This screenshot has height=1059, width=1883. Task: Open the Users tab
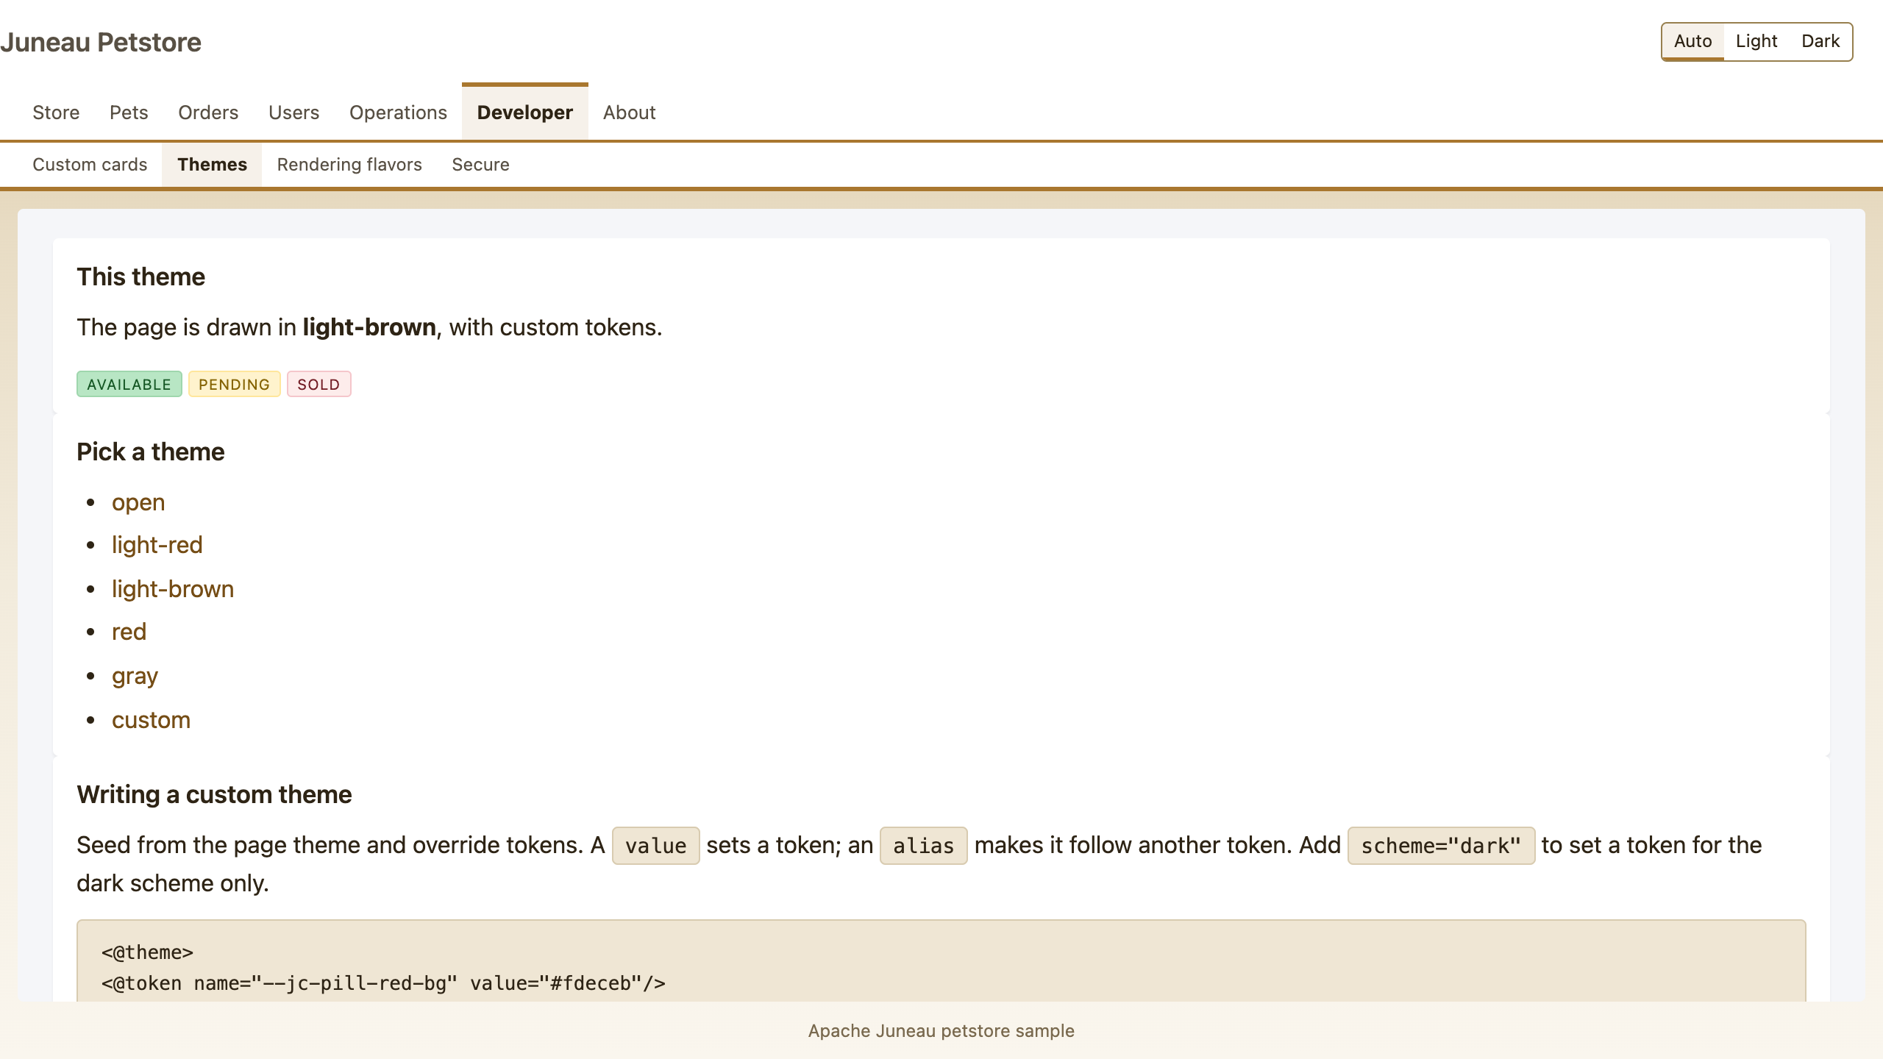293,113
